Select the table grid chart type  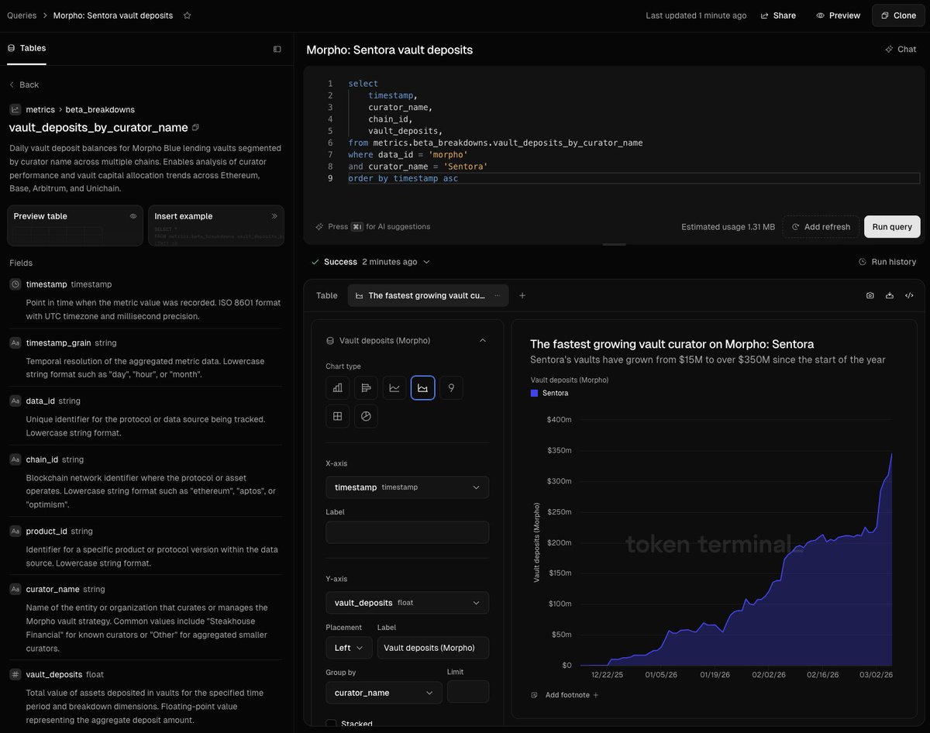pyautogui.click(x=337, y=416)
